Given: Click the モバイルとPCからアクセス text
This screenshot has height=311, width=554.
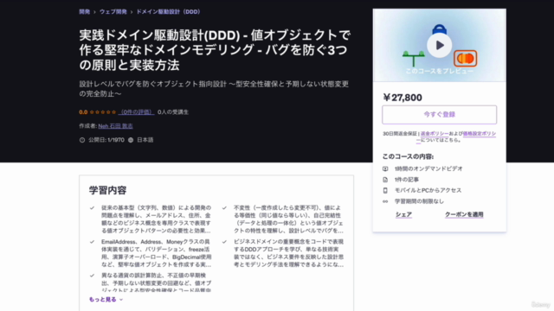Looking at the screenshot, I should tap(428, 190).
